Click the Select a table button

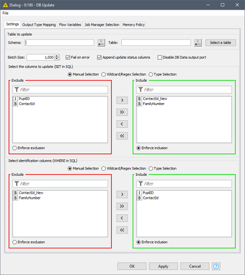(221, 43)
